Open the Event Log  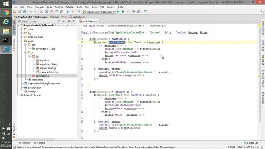251,143
